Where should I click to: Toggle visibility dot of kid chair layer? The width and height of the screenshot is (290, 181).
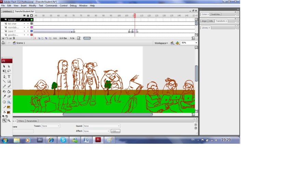(x=24, y=24)
